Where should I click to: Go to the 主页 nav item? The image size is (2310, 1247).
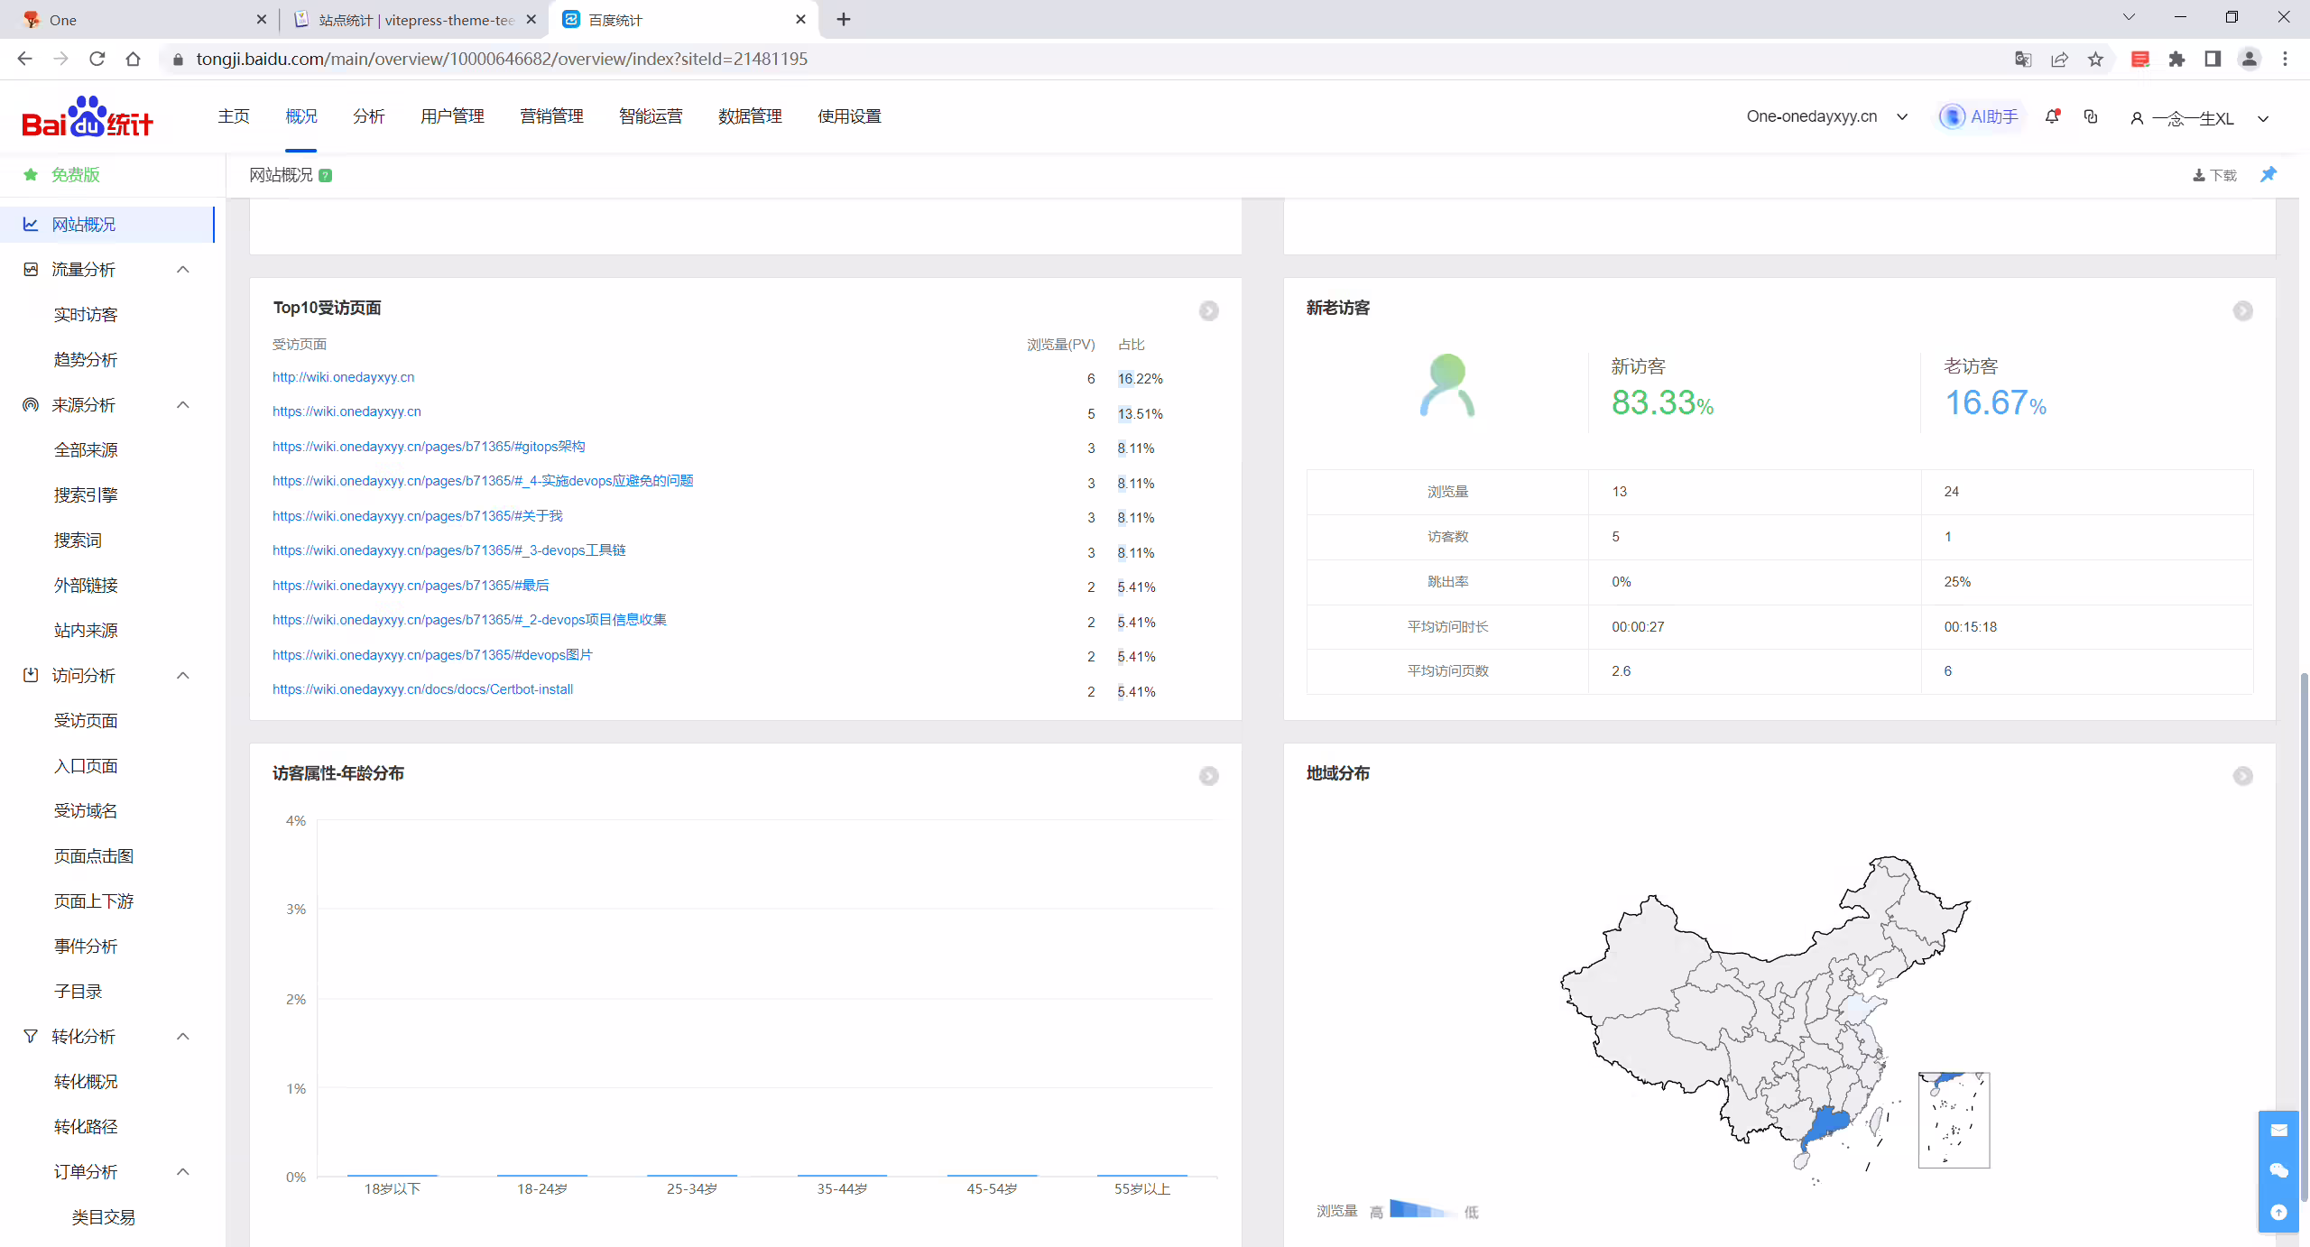(x=234, y=116)
